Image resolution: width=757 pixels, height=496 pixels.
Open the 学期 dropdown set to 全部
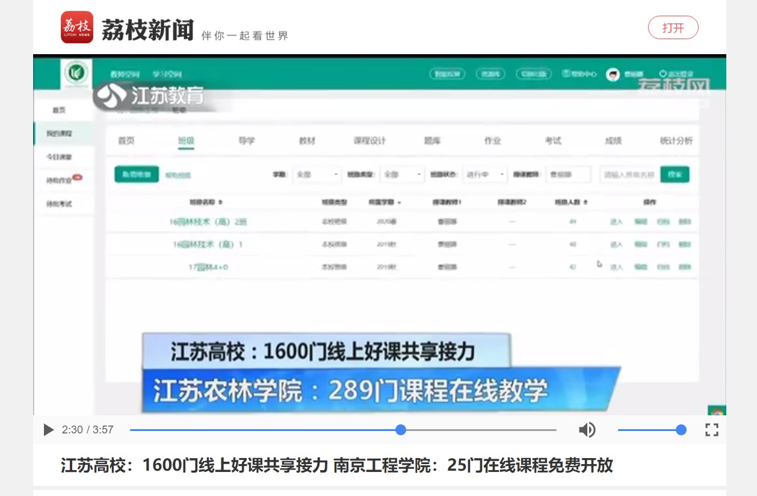pyautogui.click(x=317, y=175)
